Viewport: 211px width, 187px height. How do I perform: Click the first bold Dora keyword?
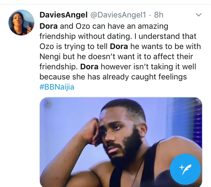(x=49, y=26)
